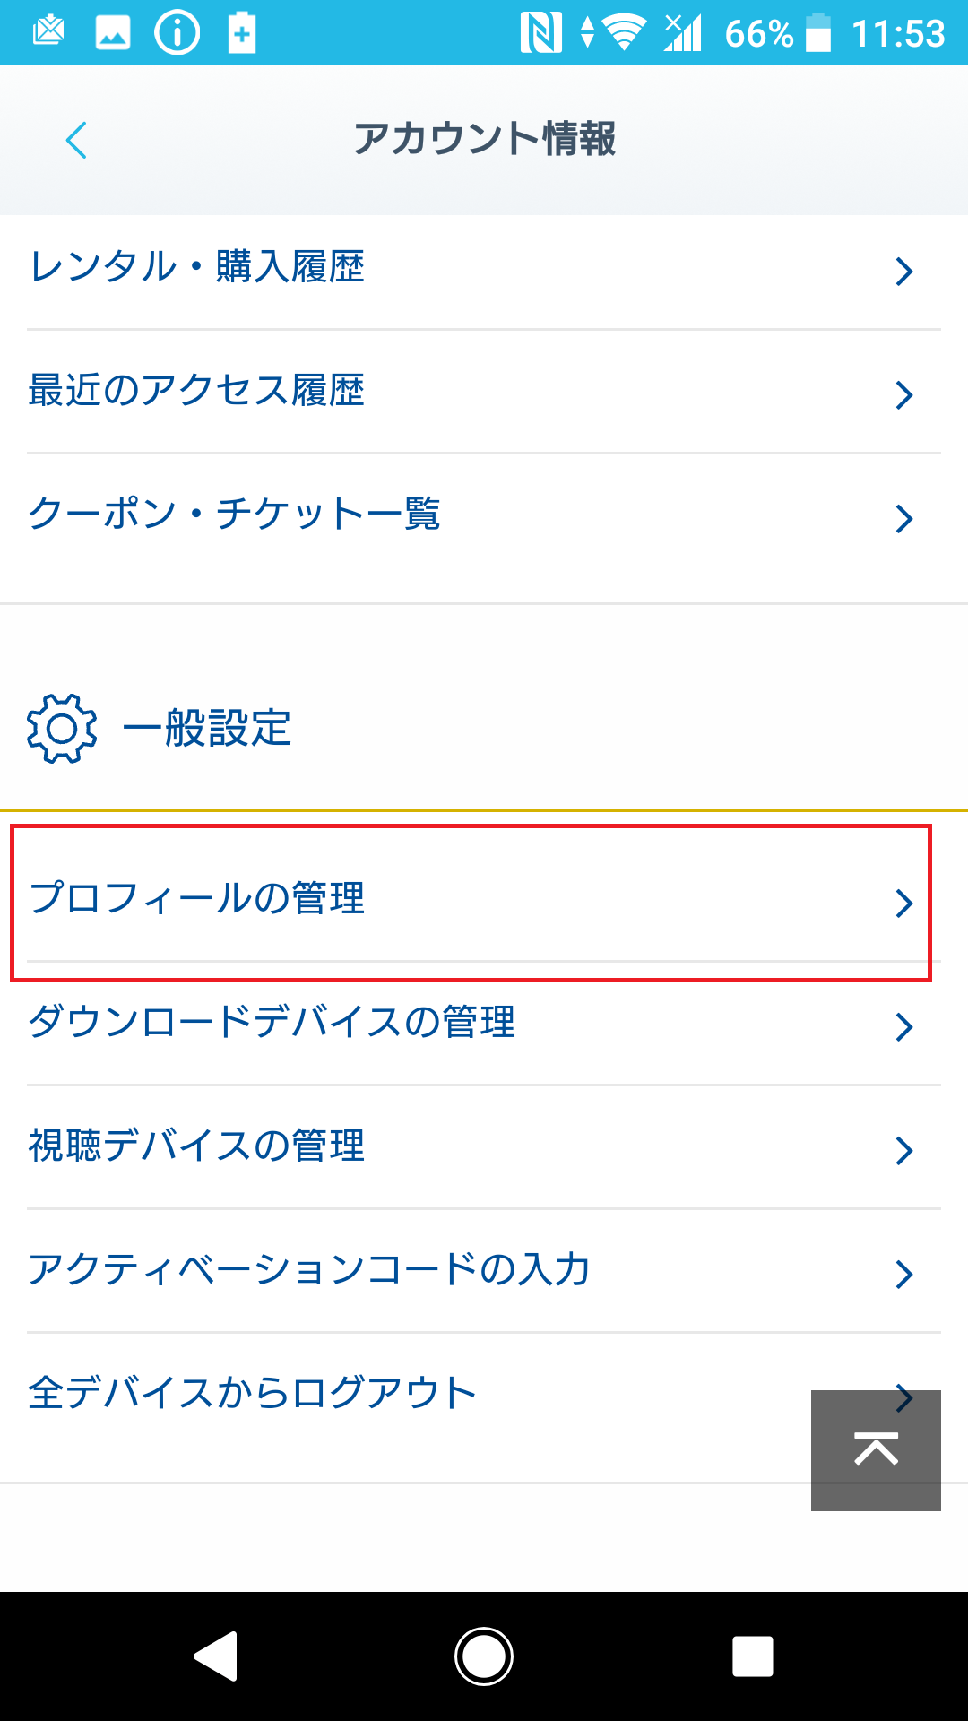Tap the scroll-to-top arrow button
968x1721 pixels.
click(x=876, y=1450)
